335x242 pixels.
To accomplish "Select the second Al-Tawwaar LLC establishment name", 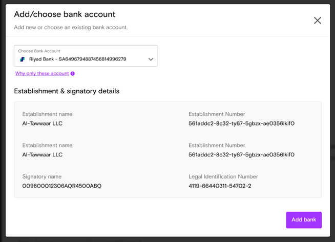I will point(43,154).
